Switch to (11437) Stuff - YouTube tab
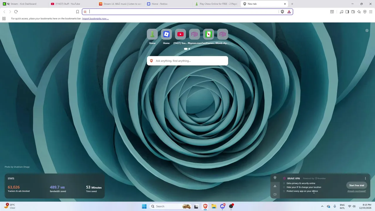This screenshot has height=211, width=375. click(72, 4)
